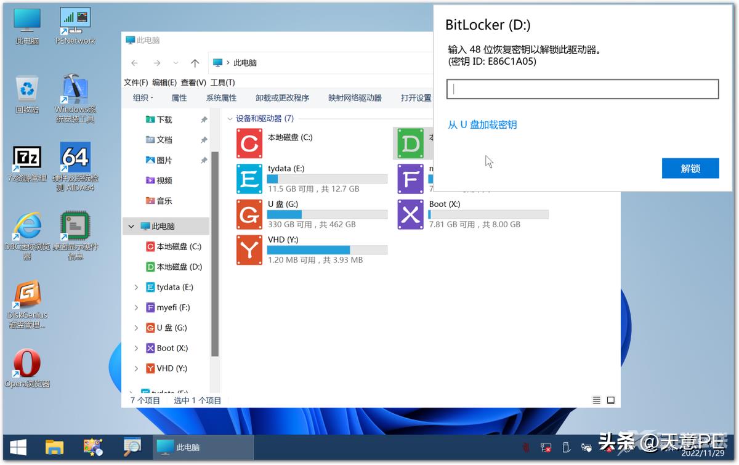The height and width of the screenshot is (465, 739).
Task: Expand the myefi (F:) tree node
Action: click(x=136, y=307)
